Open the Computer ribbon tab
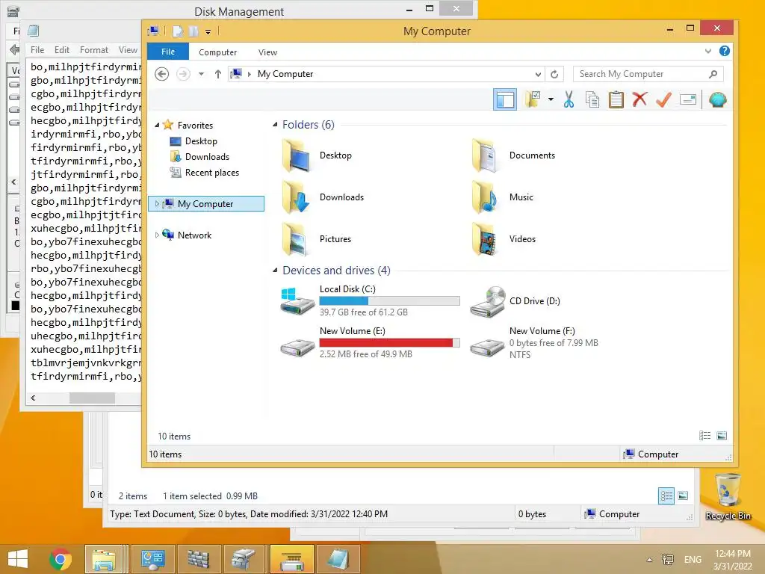This screenshot has width=765, height=574. coord(217,52)
